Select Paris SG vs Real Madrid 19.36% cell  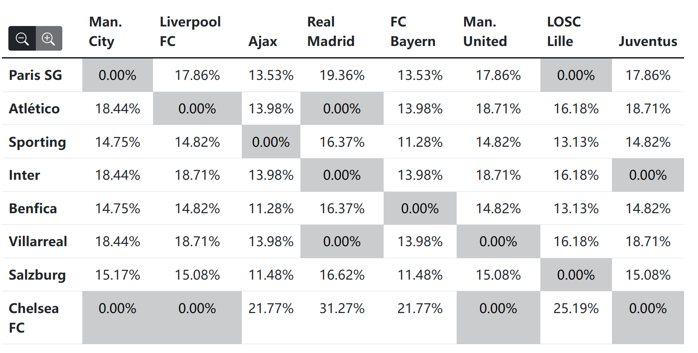click(342, 75)
